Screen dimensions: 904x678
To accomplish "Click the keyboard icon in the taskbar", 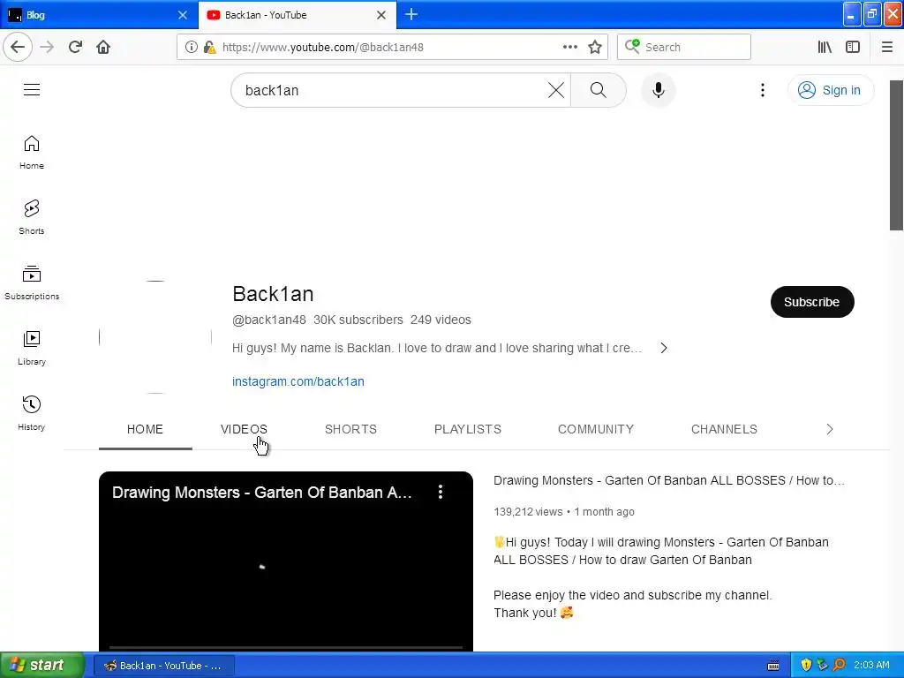I will 773,666.
